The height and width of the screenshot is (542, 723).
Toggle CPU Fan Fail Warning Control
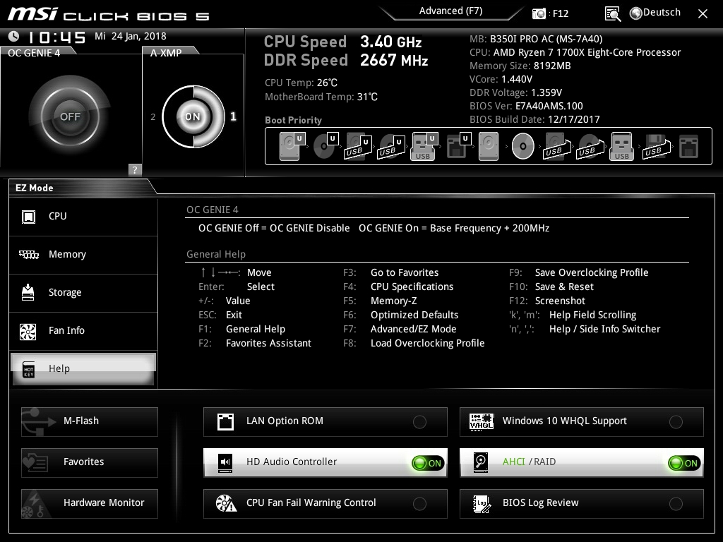tap(325, 504)
